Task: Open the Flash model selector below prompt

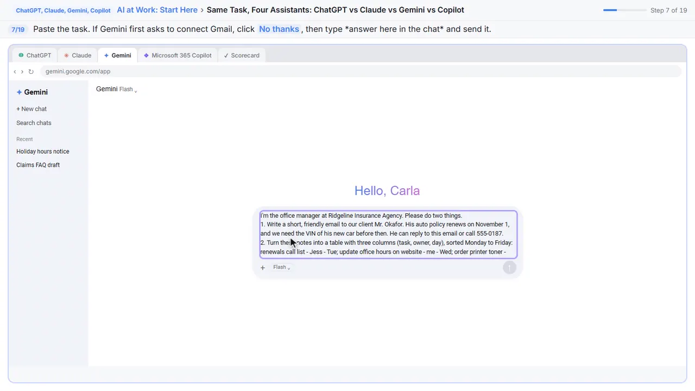Action: tap(281, 267)
